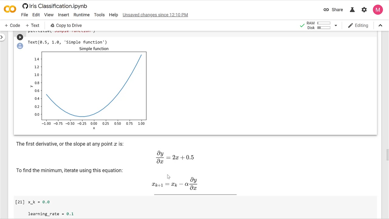Click the gradient descent update equation
This screenshot has width=389, height=219.
tap(174, 184)
